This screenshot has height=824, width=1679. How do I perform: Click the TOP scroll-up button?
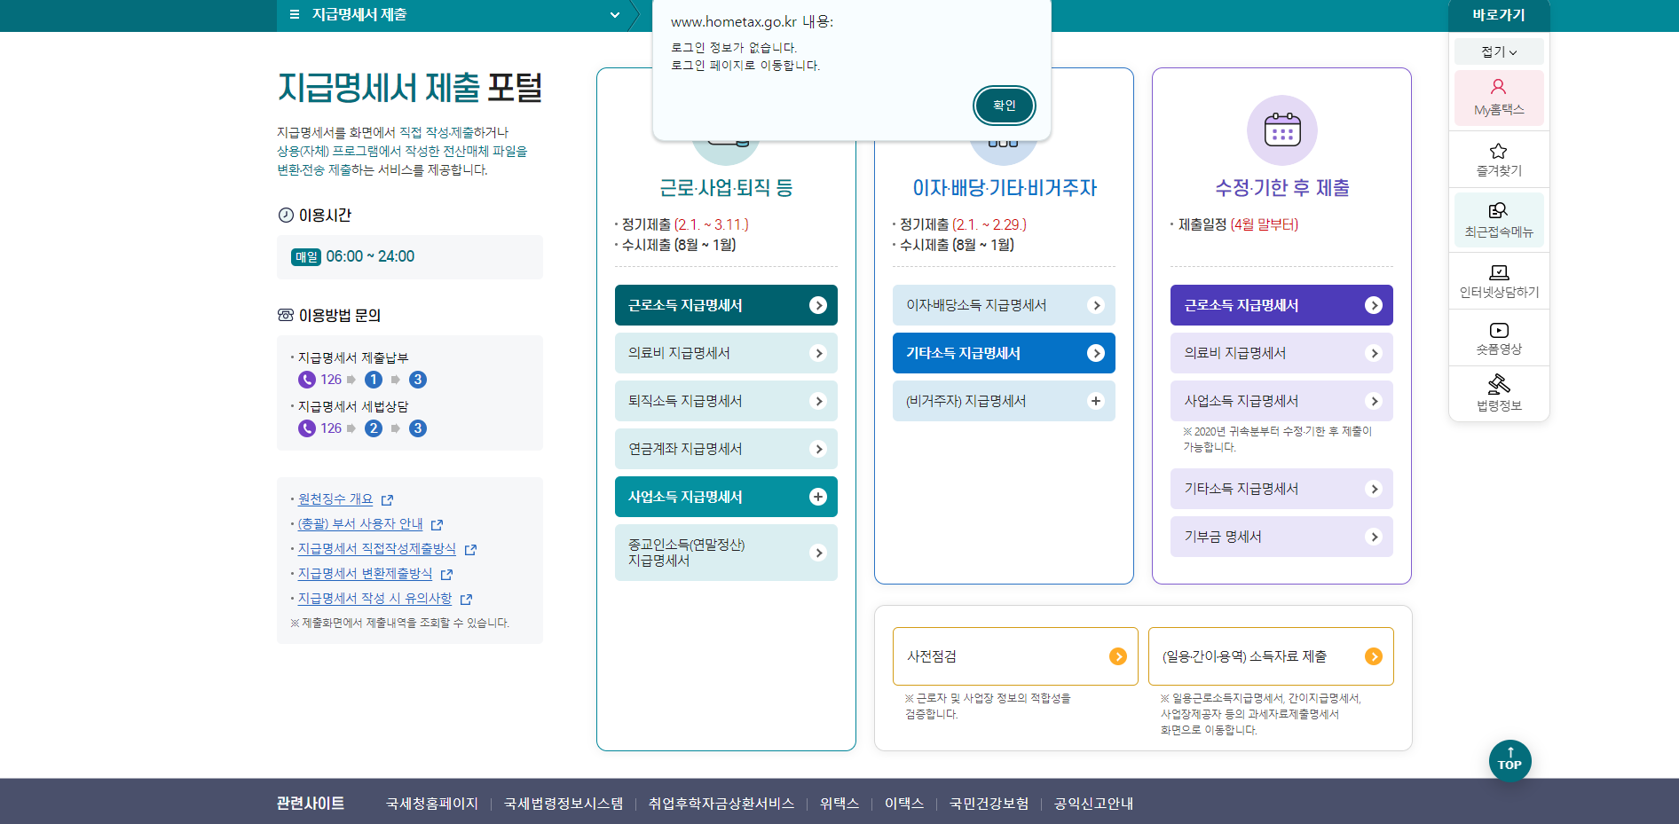[x=1510, y=760]
